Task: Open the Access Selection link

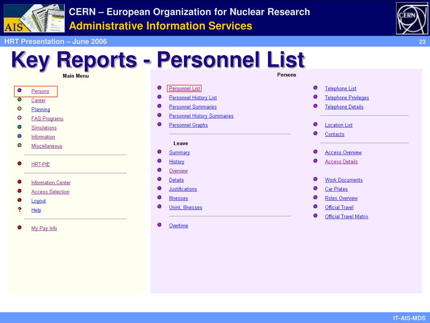Action: click(50, 192)
